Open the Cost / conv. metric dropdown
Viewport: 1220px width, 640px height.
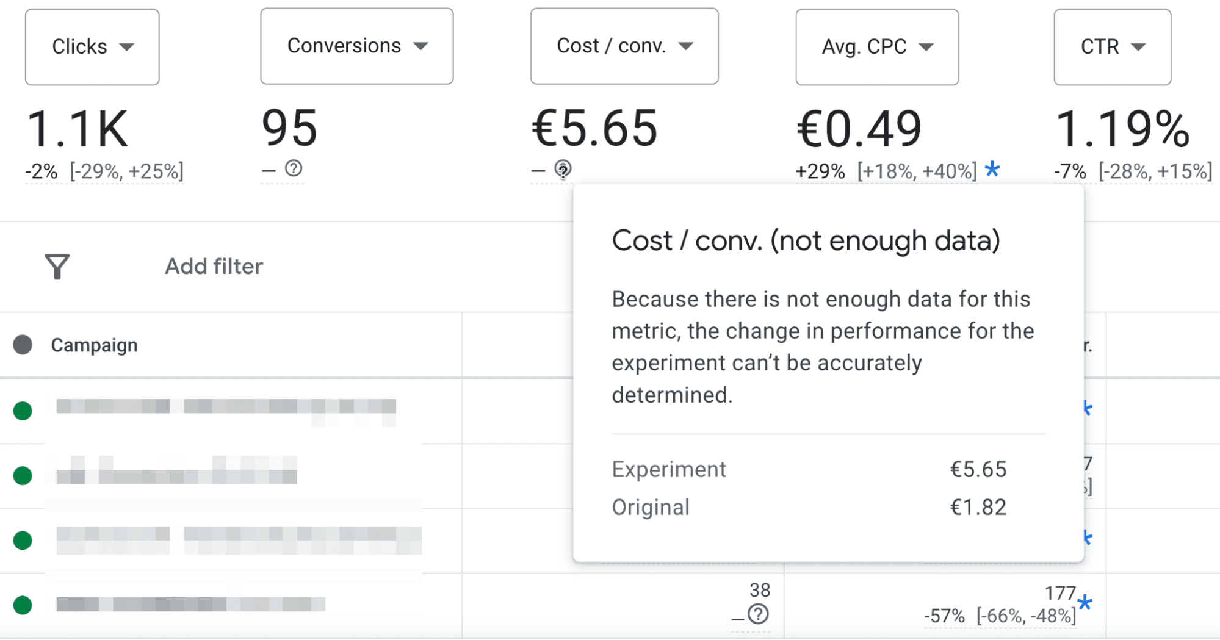click(687, 45)
